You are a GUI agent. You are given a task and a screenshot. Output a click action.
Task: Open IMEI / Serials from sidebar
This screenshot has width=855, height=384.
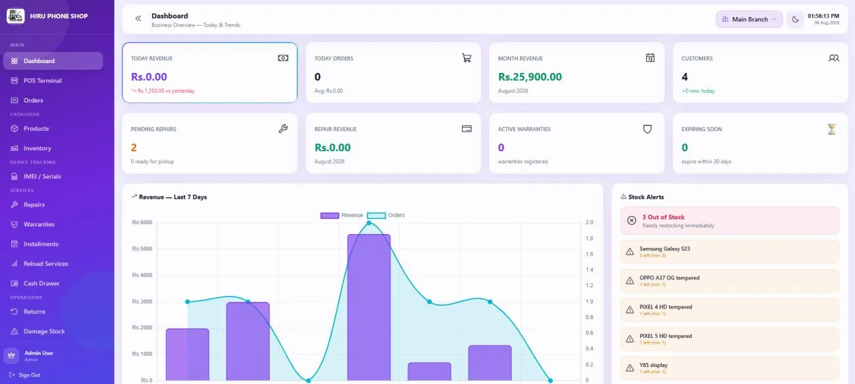53,176
